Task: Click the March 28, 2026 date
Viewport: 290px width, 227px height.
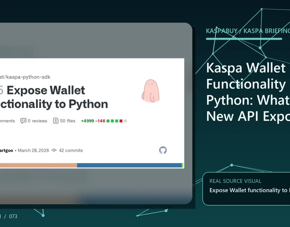Action: coord(33,150)
